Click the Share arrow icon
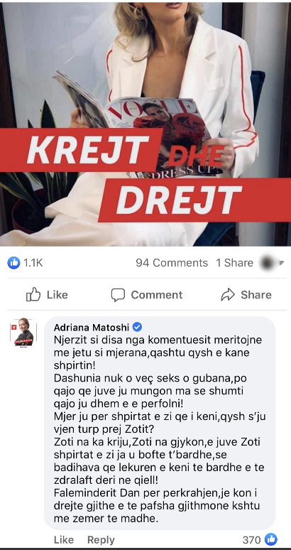This screenshot has width=291, height=550. [228, 295]
